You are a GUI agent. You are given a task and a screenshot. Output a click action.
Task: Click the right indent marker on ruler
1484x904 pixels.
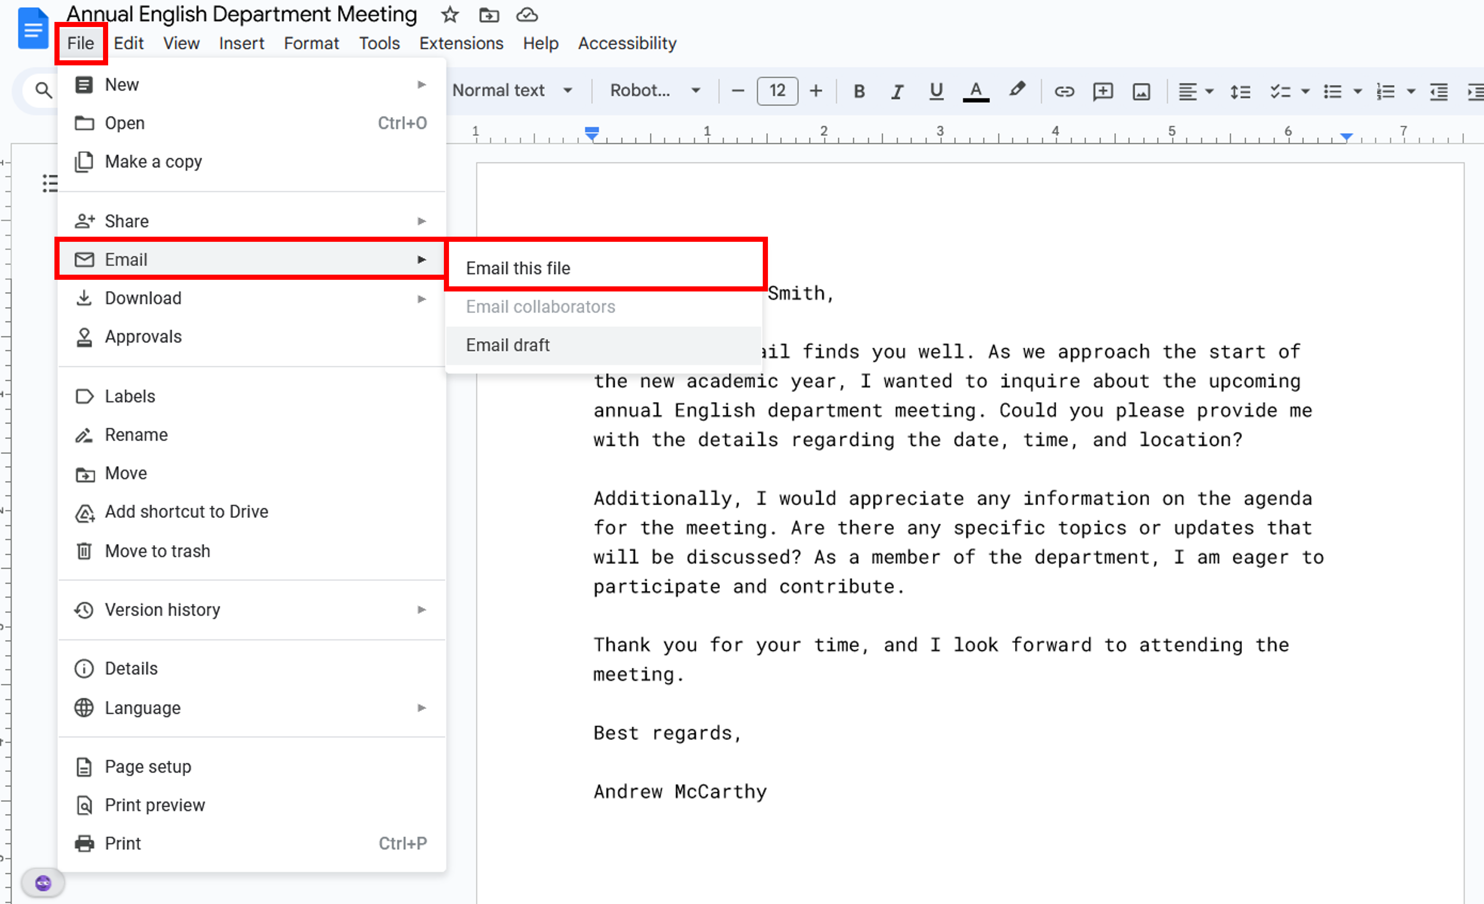click(x=1346, y=137)
